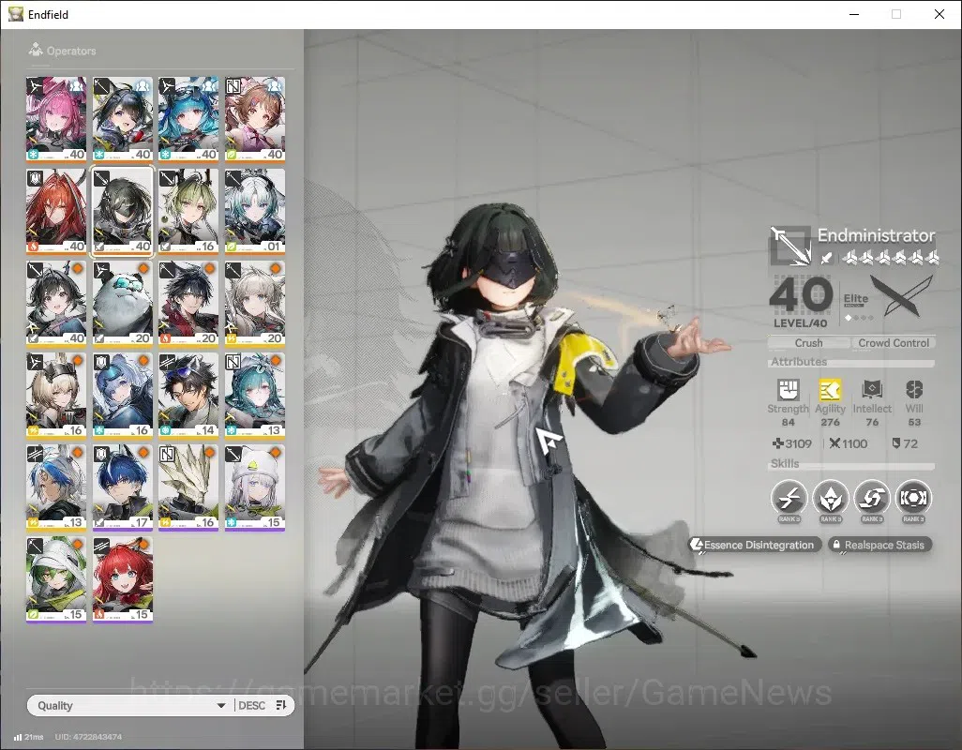962x750 pixels.
Task: Click the attack icon by 1100
Action: point(834,443)
